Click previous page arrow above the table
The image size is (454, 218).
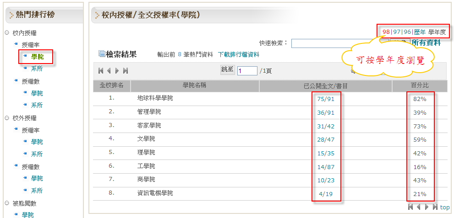pos(109,71)
